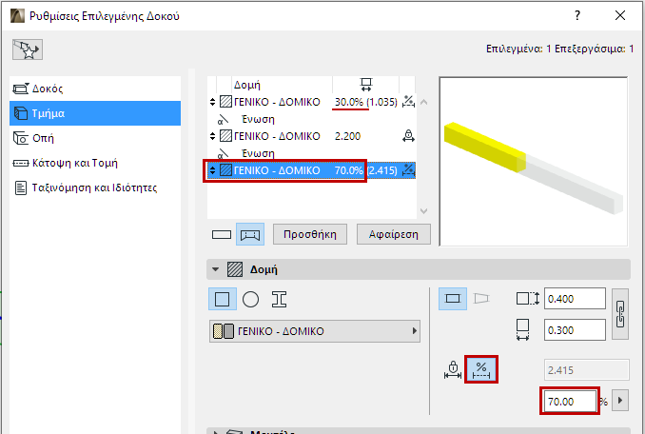The width and height of the screenshot is (645, 434).
Task: Click the Προσθήκη button
Action: tap(310, 234)
